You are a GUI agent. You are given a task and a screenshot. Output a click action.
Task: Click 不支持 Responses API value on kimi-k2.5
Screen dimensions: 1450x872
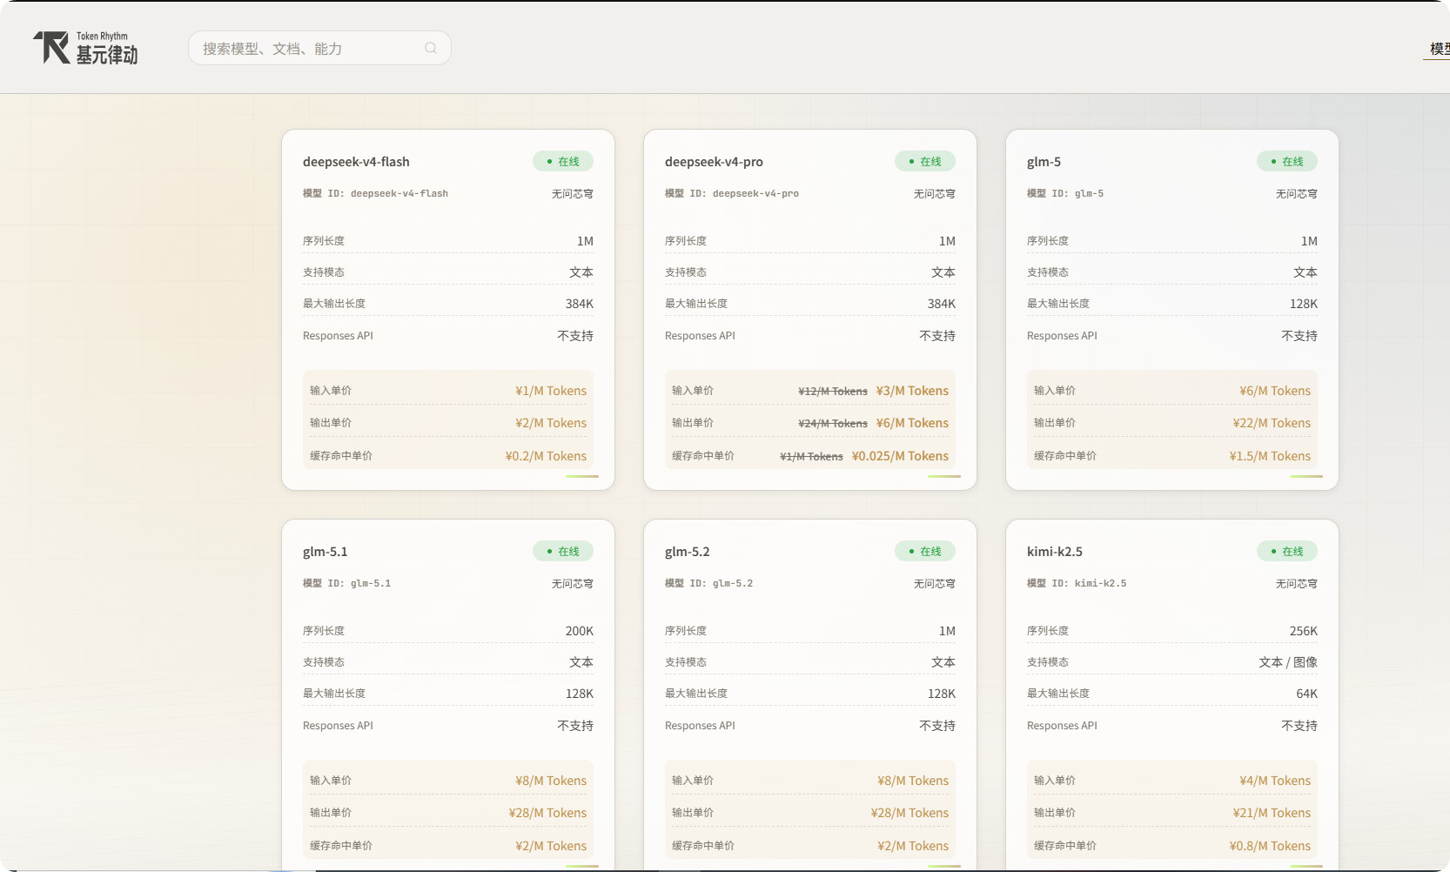pos(1299,726)
